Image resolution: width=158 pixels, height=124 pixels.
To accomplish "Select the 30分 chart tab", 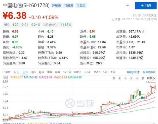I will pos(87,72).
